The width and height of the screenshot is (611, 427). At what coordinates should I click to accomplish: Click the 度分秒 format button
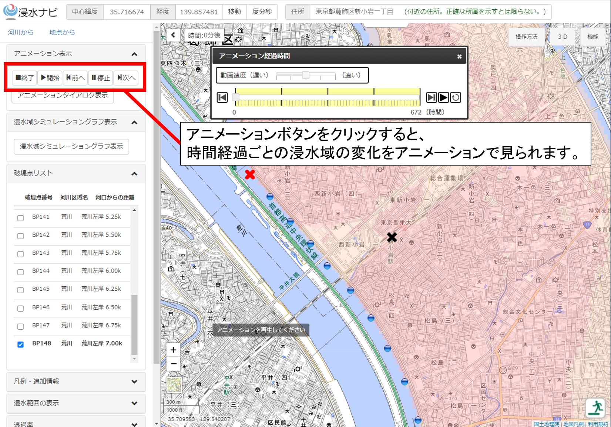point(262,11)
